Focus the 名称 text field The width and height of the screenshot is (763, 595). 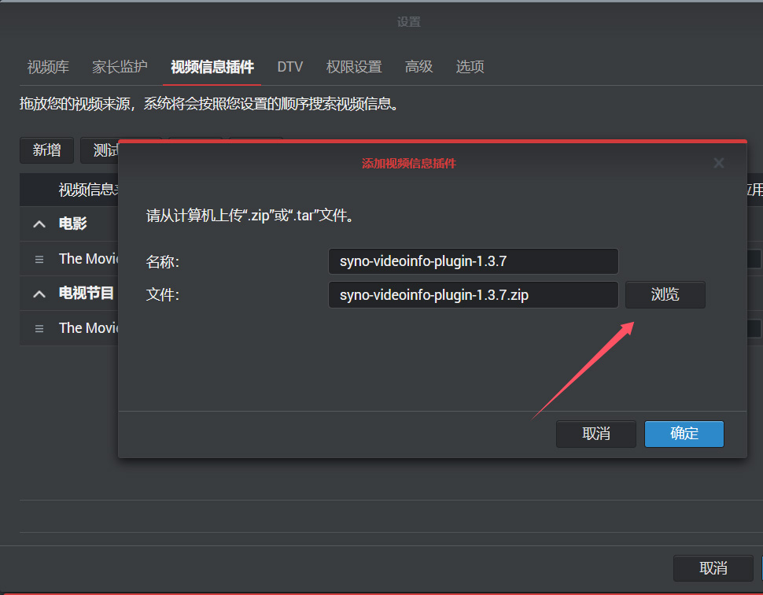pos(473,261)
